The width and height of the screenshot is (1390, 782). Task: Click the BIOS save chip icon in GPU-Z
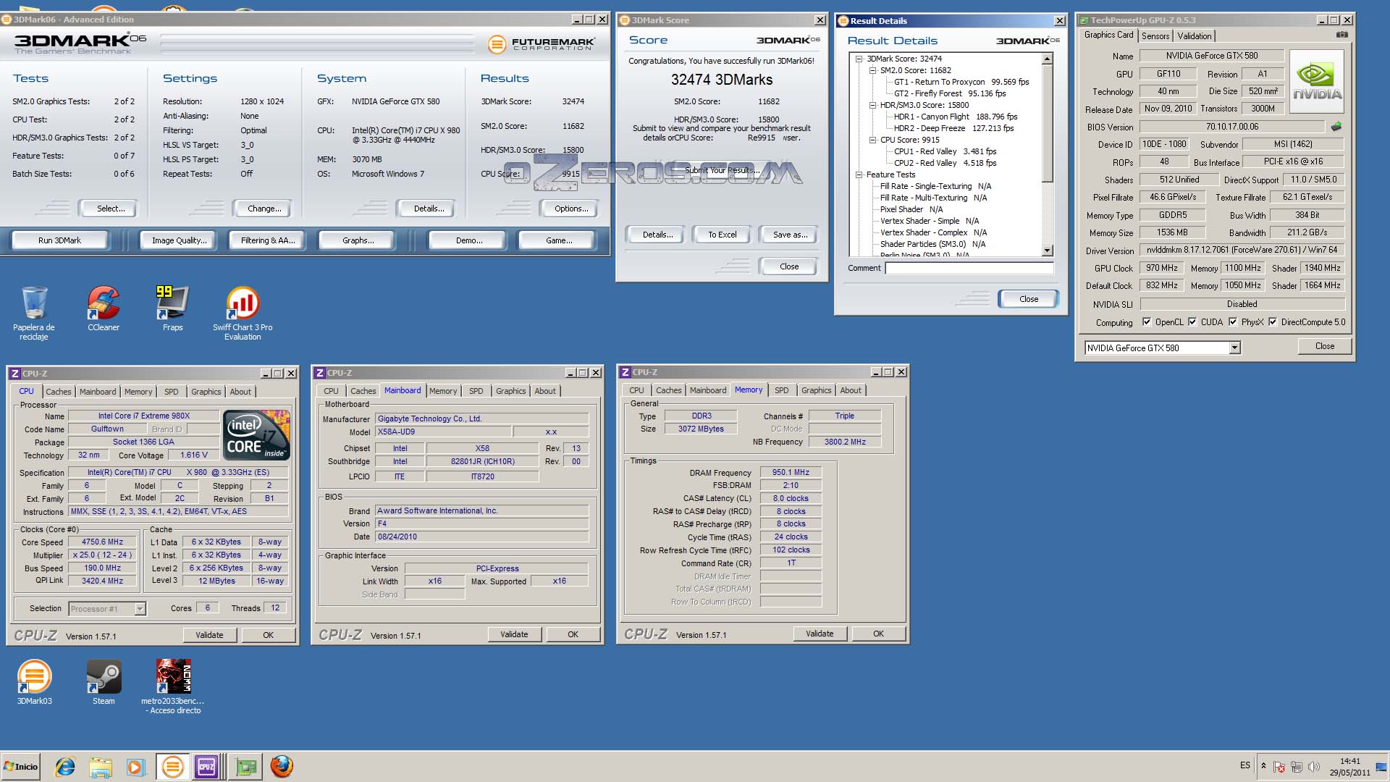(1336, 127)
